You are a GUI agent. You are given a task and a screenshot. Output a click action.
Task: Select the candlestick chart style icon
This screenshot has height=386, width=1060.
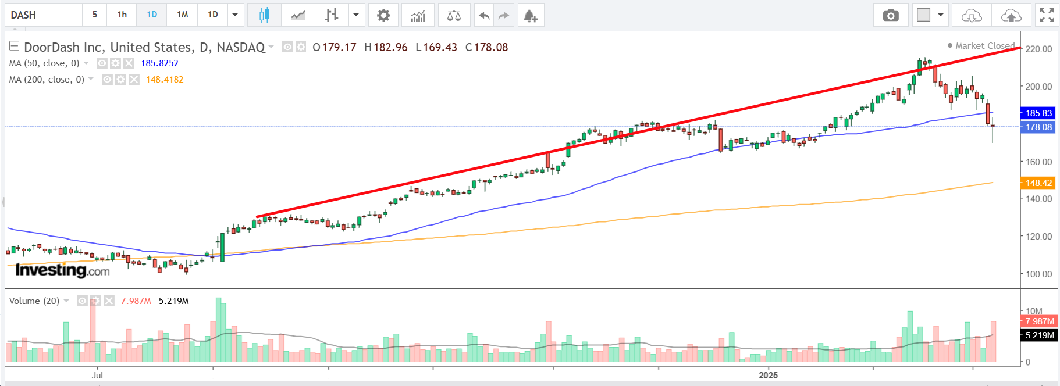(264, 15)
